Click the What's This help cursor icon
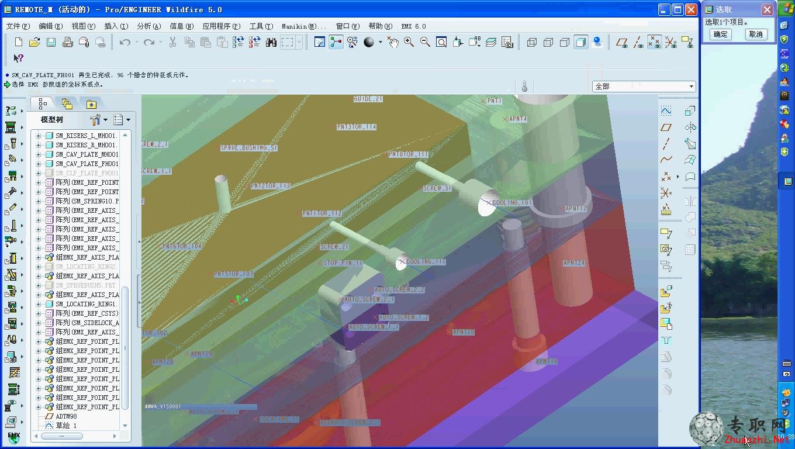795x449 pixels. pyautogui.click(x=19, y=58)
